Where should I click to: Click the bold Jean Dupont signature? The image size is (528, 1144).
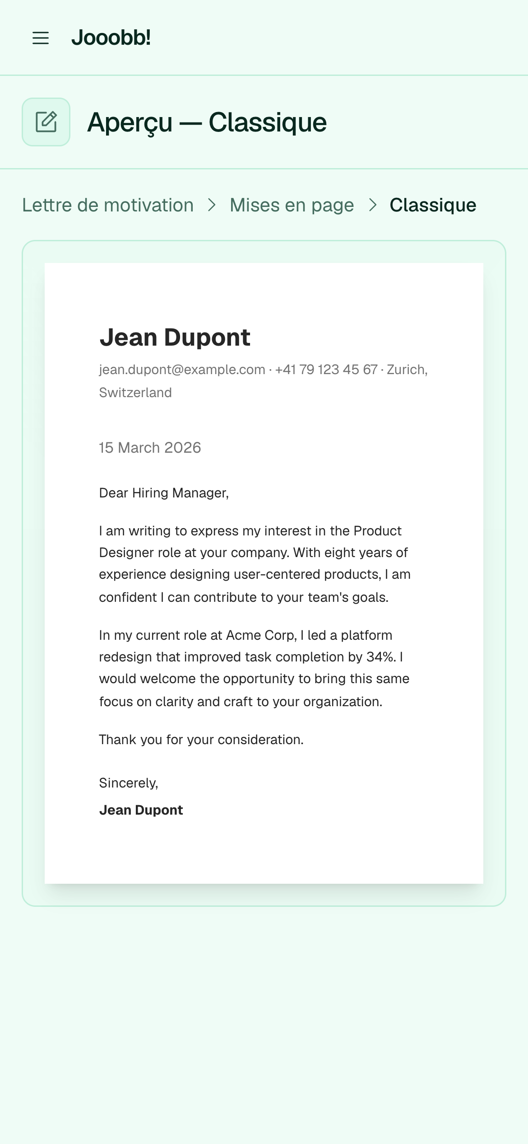(141, 810)
